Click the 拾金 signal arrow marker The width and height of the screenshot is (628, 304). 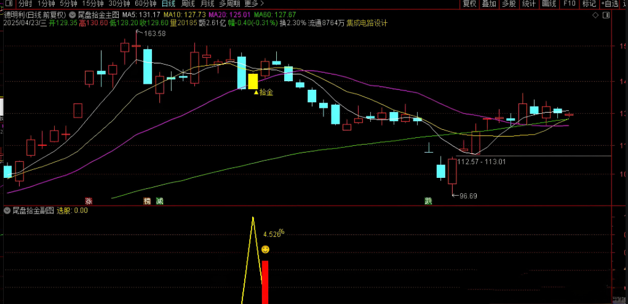(256, 92)
